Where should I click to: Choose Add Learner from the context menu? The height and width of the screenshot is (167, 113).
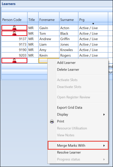click(x=66, y=63)
